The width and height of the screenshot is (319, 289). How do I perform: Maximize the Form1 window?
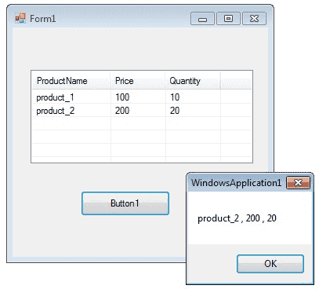[228, 19]
